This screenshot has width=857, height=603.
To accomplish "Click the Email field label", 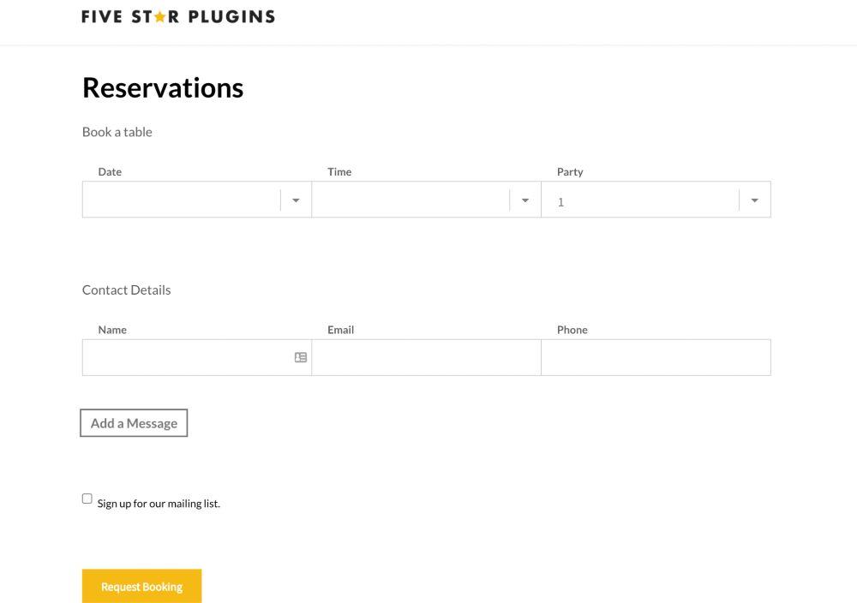I will coord(340,330).
